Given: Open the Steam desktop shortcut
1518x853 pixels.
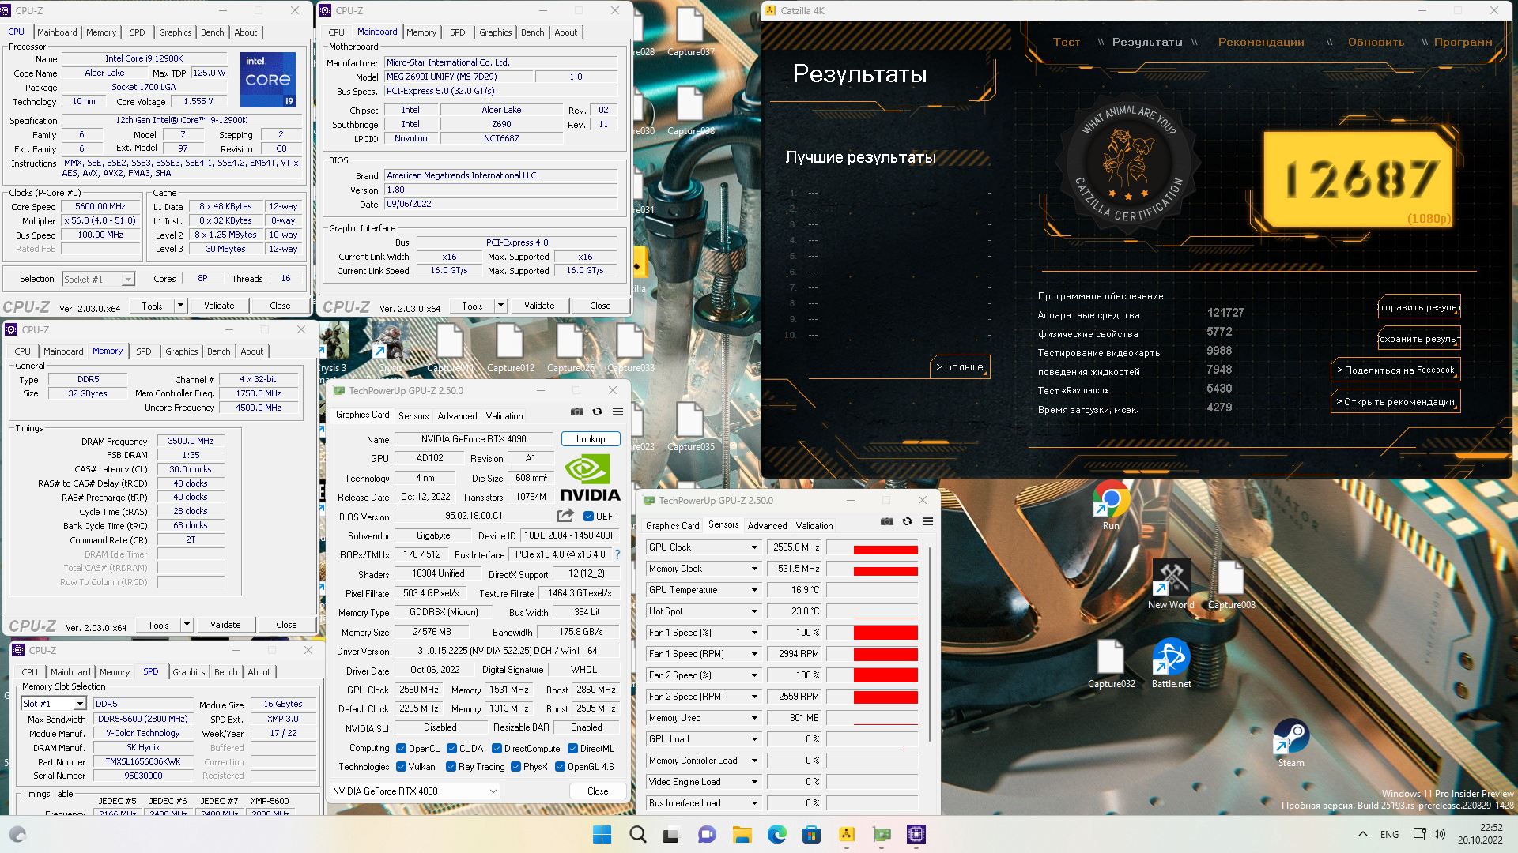Looking at the screenshot, I should point(1291,742).
